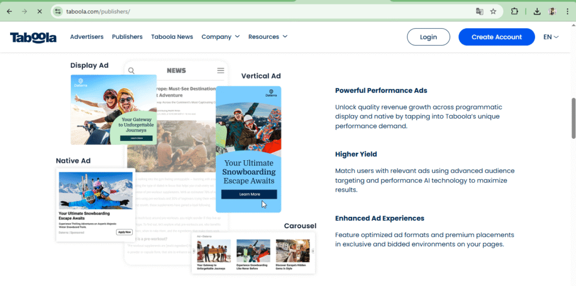Screen dimensions: 576x286
Task: Click the Create Account button
Action: 497,37
